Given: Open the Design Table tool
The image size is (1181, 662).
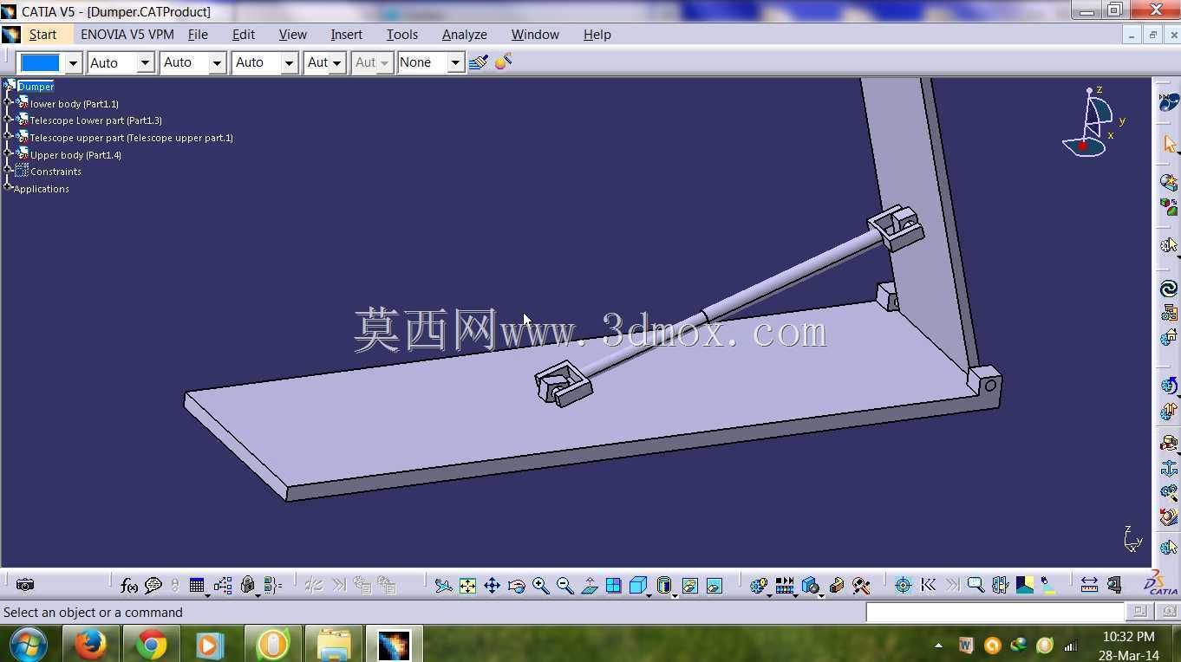Looking at the screenshot, I should [197, 586].
